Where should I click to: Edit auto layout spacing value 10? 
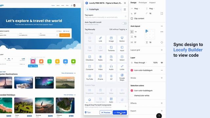pyautogui.click(x=135, y=37)
